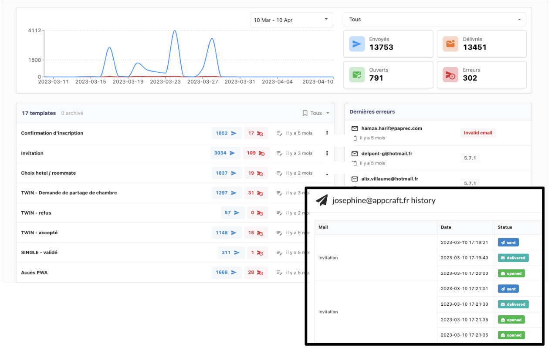Click the Délivrés orange mail icon
The height and width of the screenshot is (351, 555).
coord(450,44)
